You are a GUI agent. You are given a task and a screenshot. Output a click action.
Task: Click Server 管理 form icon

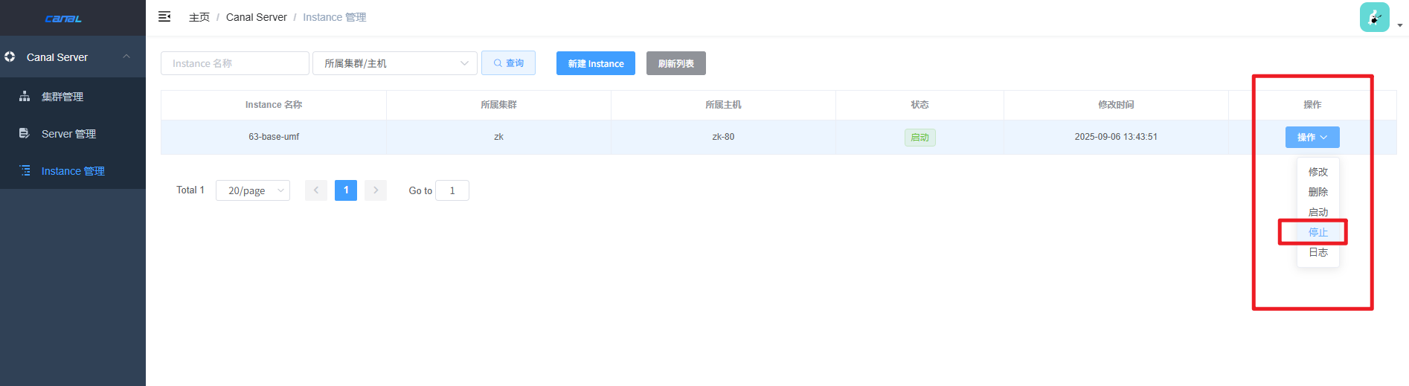click(x=25, y=133)
